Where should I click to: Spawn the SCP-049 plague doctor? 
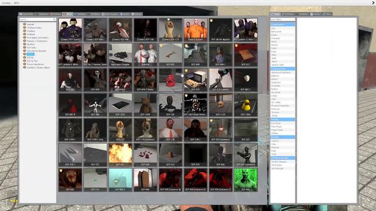click(95, 80)
